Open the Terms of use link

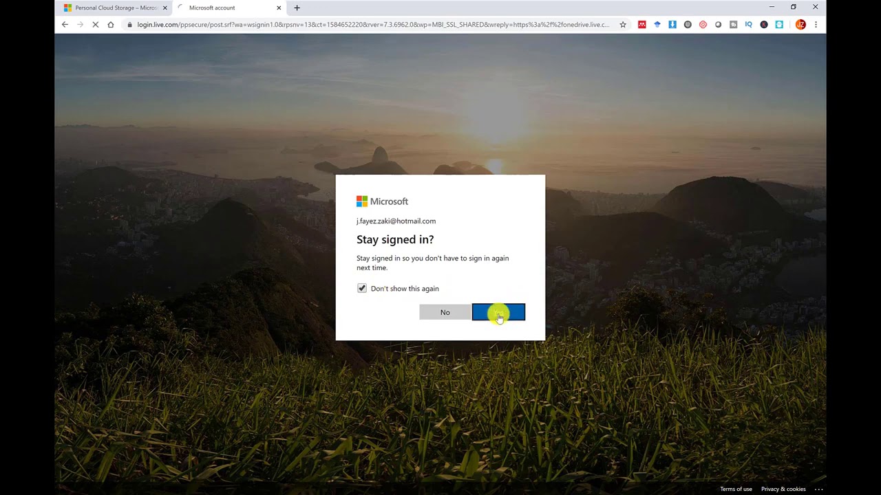pyautogui.click(x=736, y=489)
